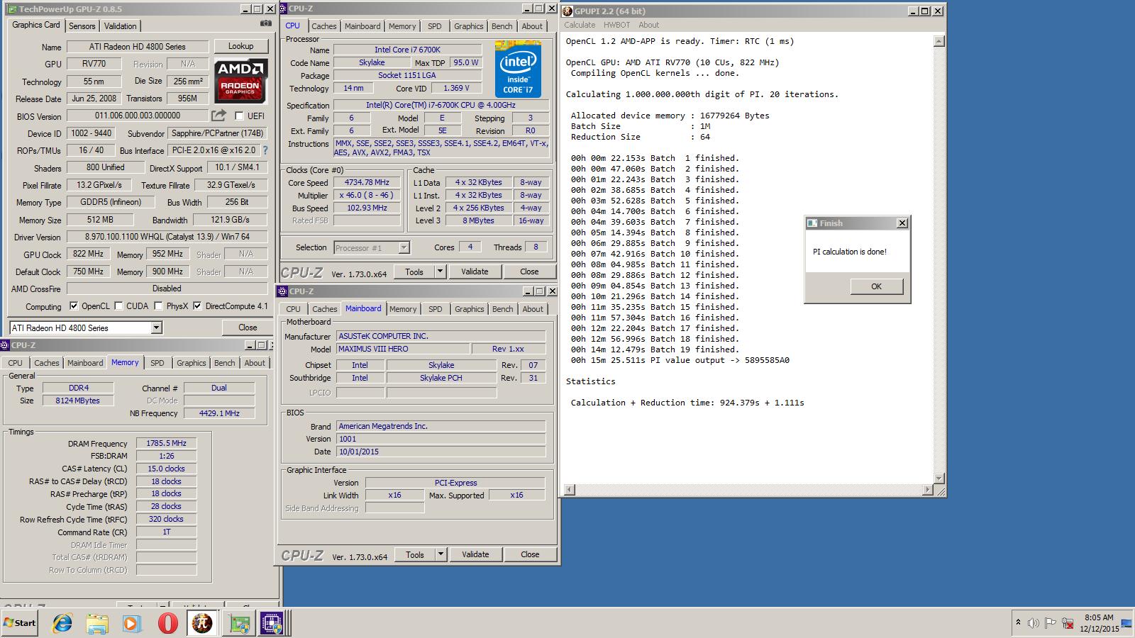Click the PI value output line
Image resolution: width=1135 pixels, height=638 pixels.
(x=680, y=360)
